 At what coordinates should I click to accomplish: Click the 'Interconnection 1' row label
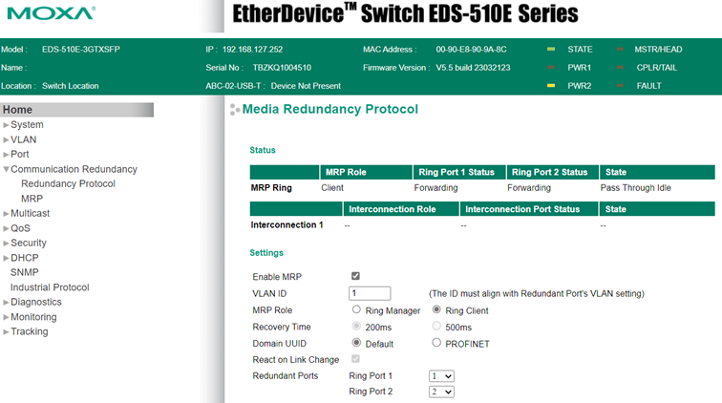287,224
